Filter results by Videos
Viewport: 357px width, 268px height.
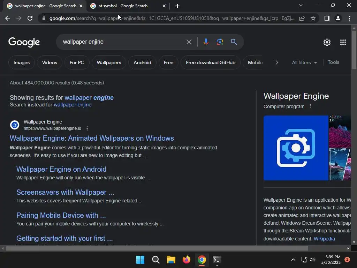(50, 62)
